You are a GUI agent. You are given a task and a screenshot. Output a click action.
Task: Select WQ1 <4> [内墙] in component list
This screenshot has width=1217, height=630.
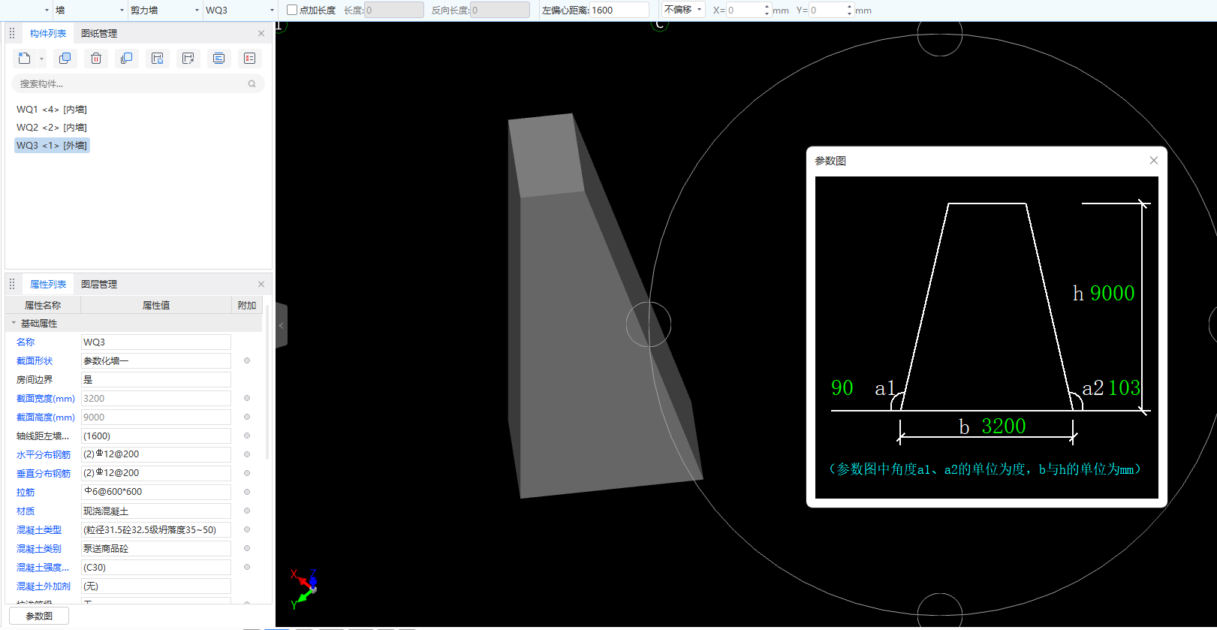[52, 110]
